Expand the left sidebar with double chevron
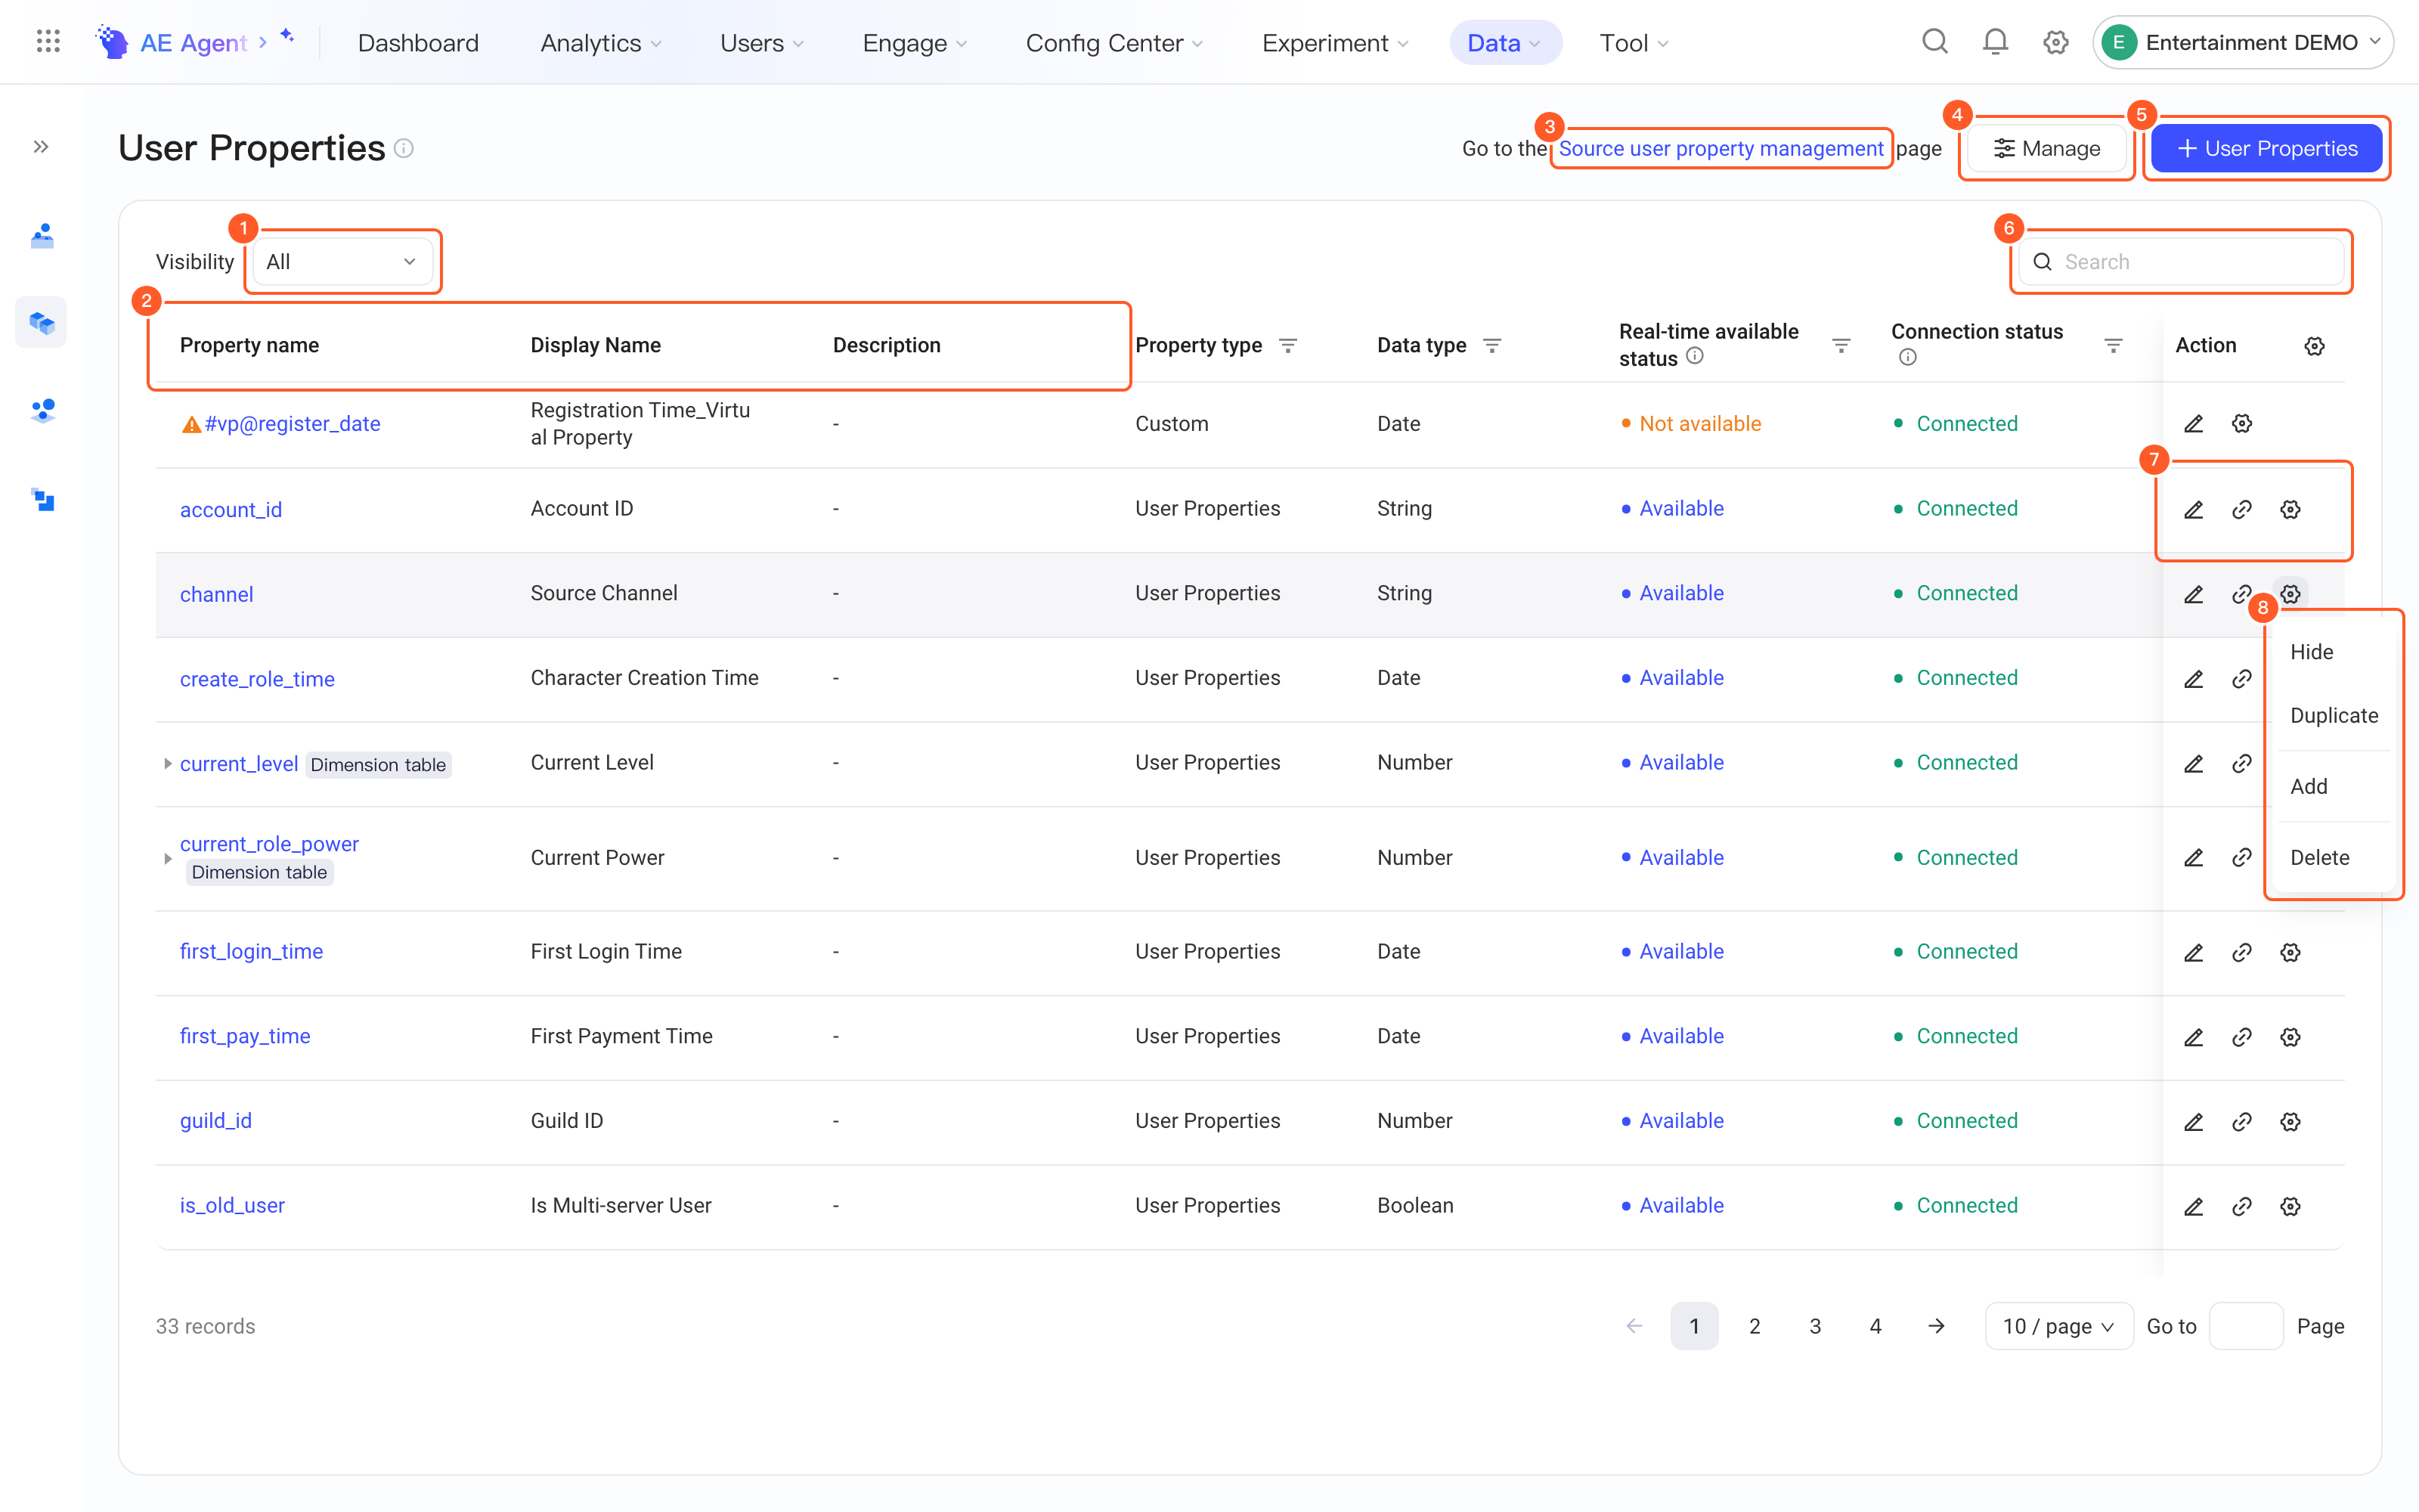The width and height of the screenshot is (2419, 1512). click(41, 147)
